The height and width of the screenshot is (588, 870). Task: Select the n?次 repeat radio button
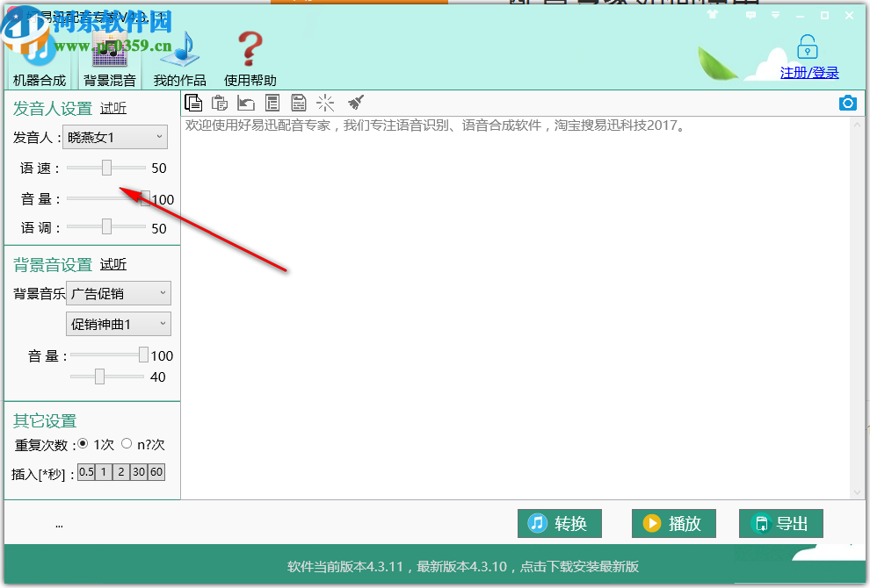click(127, 443)
